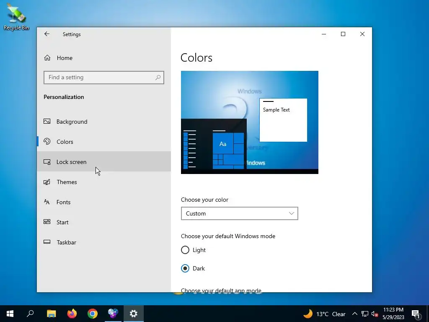The height and width of the screenshot is (322, 429).
Task: Select the Light Windows mode radio button
Action: [185, 250]
